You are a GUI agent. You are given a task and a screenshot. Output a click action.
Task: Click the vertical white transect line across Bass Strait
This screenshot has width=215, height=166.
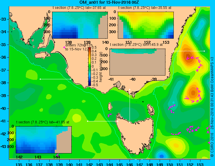coord(130,106)
